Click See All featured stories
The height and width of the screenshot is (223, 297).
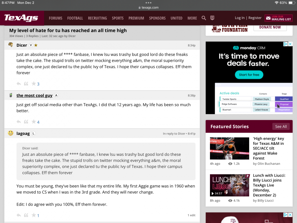pyautogui.click(x=281, y=126)
